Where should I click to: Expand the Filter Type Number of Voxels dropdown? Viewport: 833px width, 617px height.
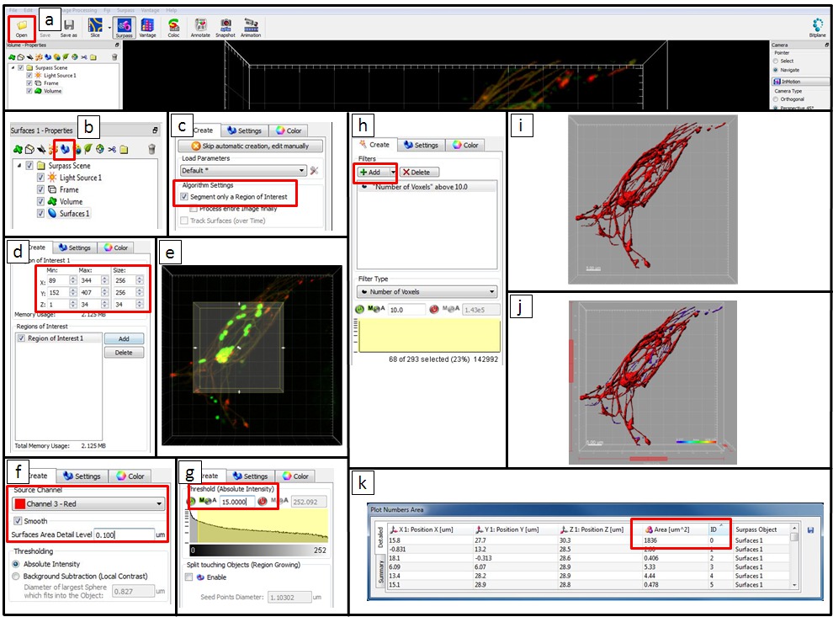(x=427, y=292)
